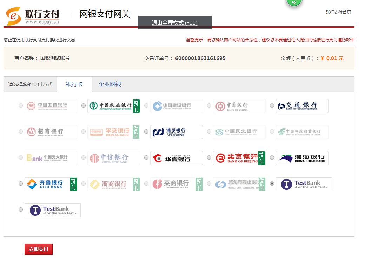Click the 中国民生银行 logo

239,132
